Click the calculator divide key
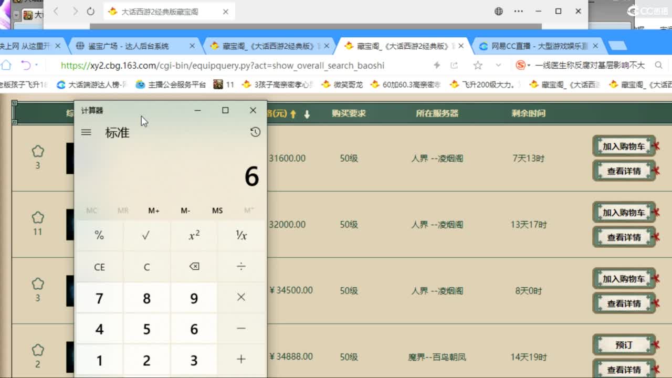672x378 pixels. tap(241, 267)
